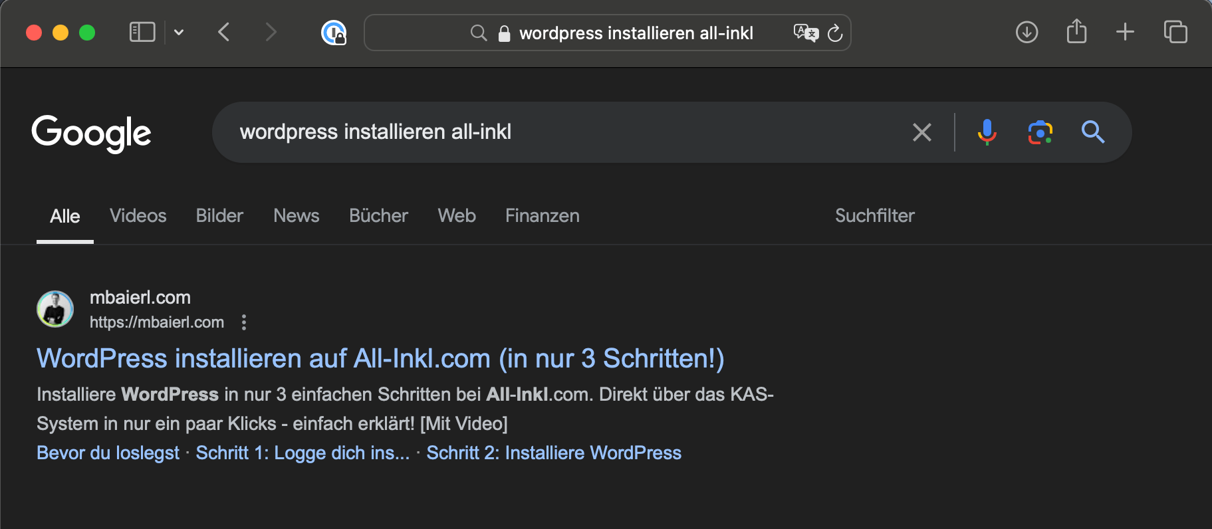Submit the search with the blue magnifier
Viewport: 1212px width, 529px height.
(x=1093, y=132)
